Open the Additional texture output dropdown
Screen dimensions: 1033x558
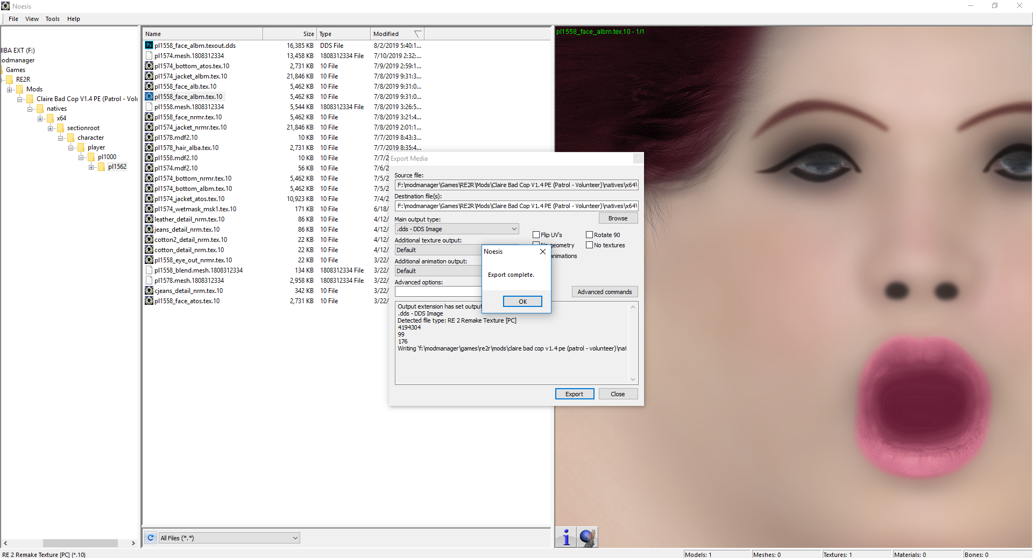pyautogui.click(x=438, y=250)
